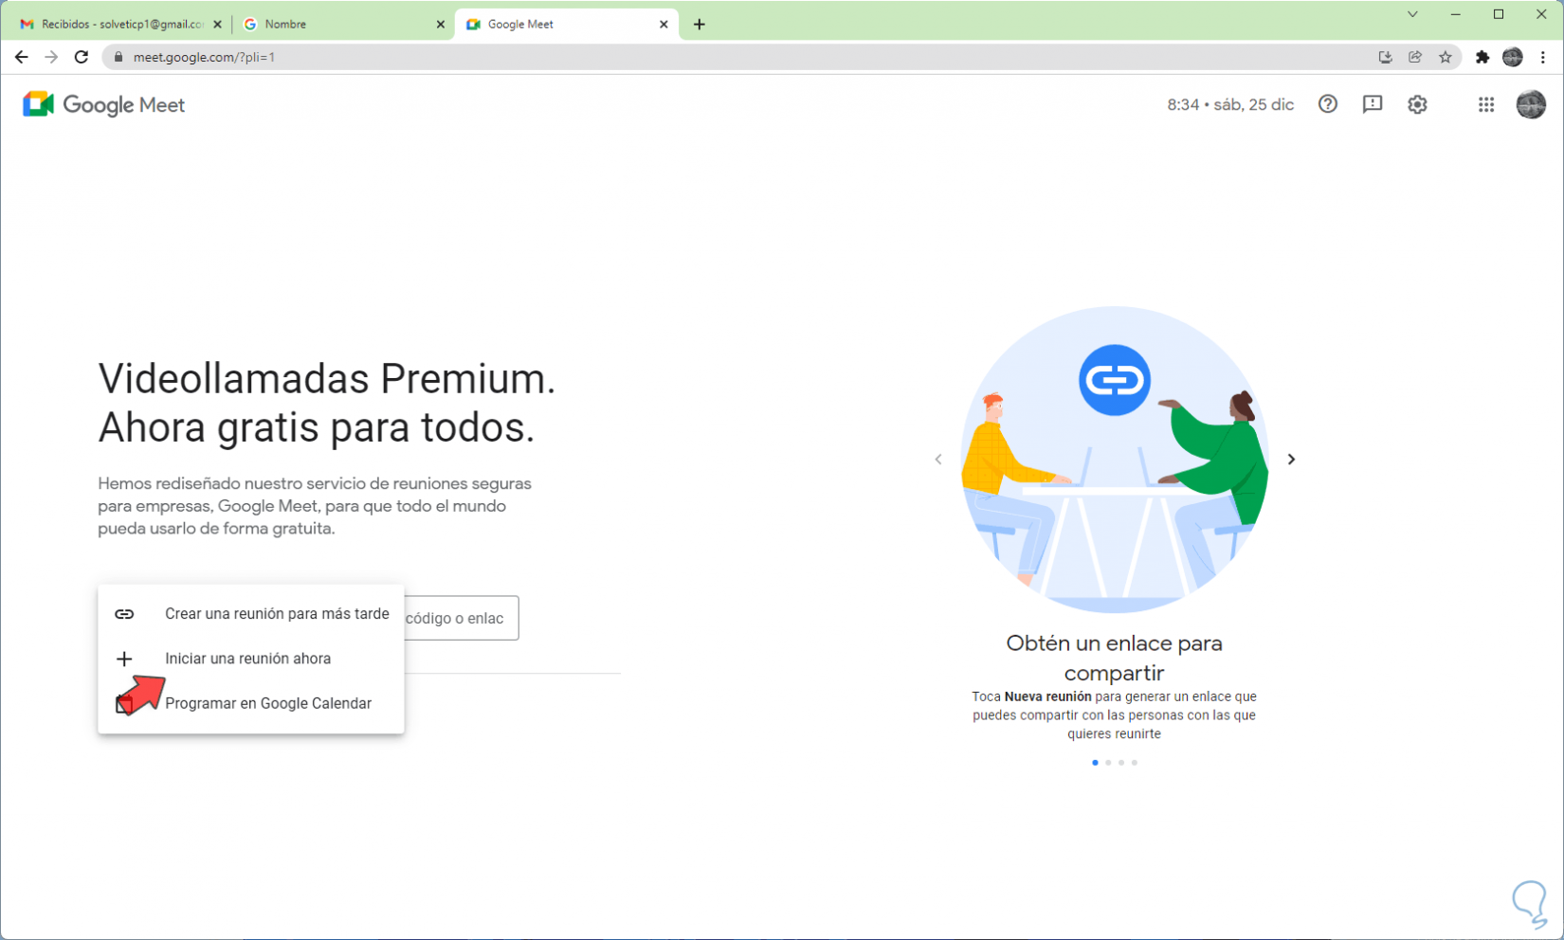
Task: Choose Iniciar una reunión ahora
Action: (x=251, y=659)
